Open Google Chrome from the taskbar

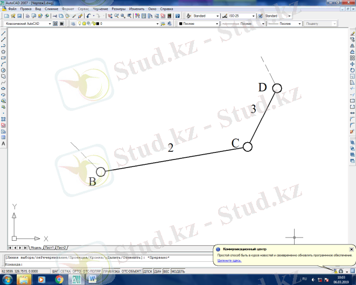point(59,279)
